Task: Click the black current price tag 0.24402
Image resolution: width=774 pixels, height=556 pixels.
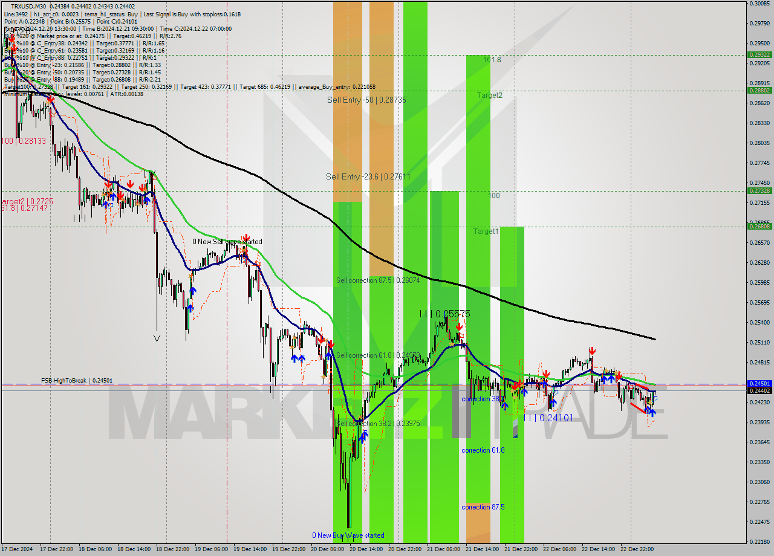Action: coord(759,391)
